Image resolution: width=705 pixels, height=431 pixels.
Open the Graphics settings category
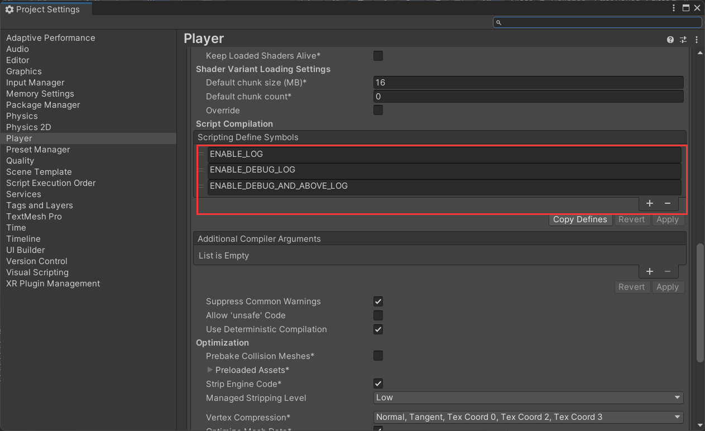pos(24,71)
